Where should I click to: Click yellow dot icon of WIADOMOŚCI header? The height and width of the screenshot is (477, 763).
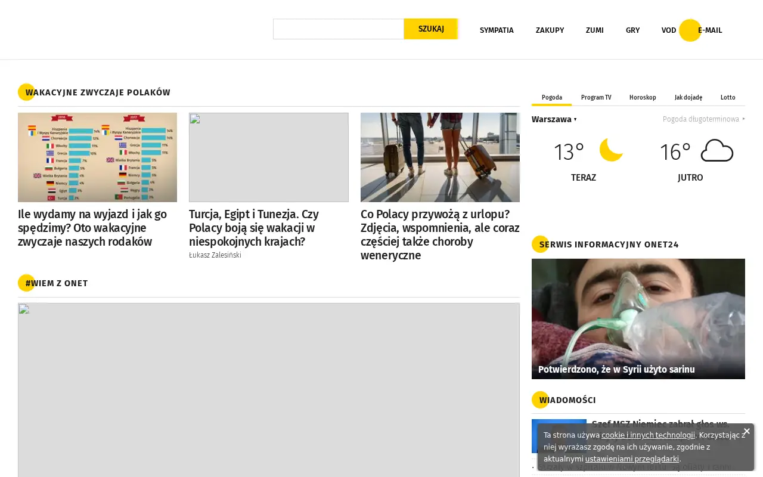point(540,399)
